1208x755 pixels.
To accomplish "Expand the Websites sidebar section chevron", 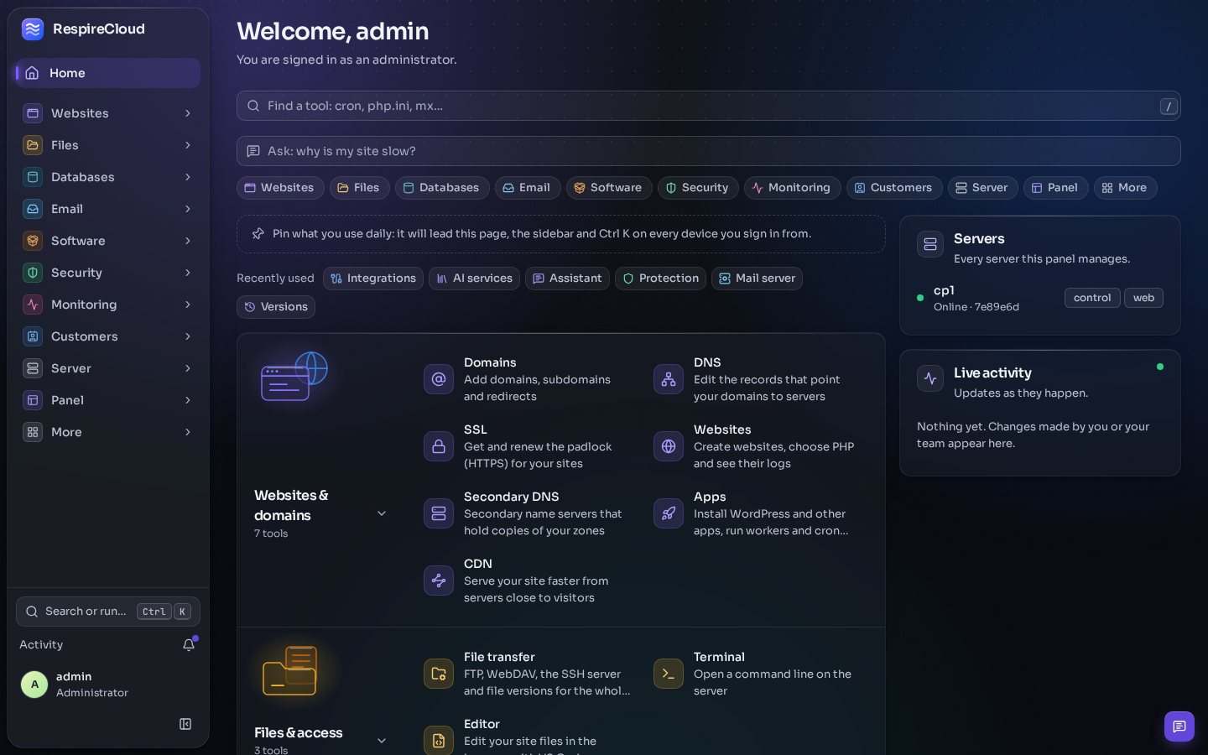I will tap(188, 113).
